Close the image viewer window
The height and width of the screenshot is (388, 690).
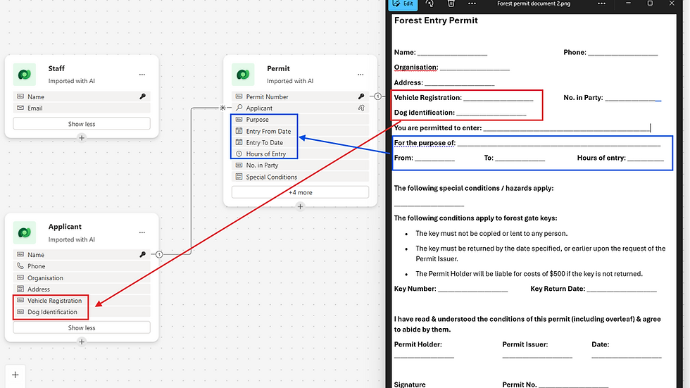pyautogui.click(x=672, y=3)
